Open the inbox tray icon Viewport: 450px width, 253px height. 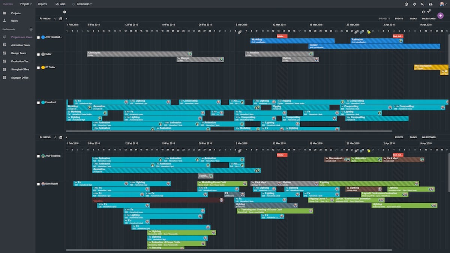(431, 4)
